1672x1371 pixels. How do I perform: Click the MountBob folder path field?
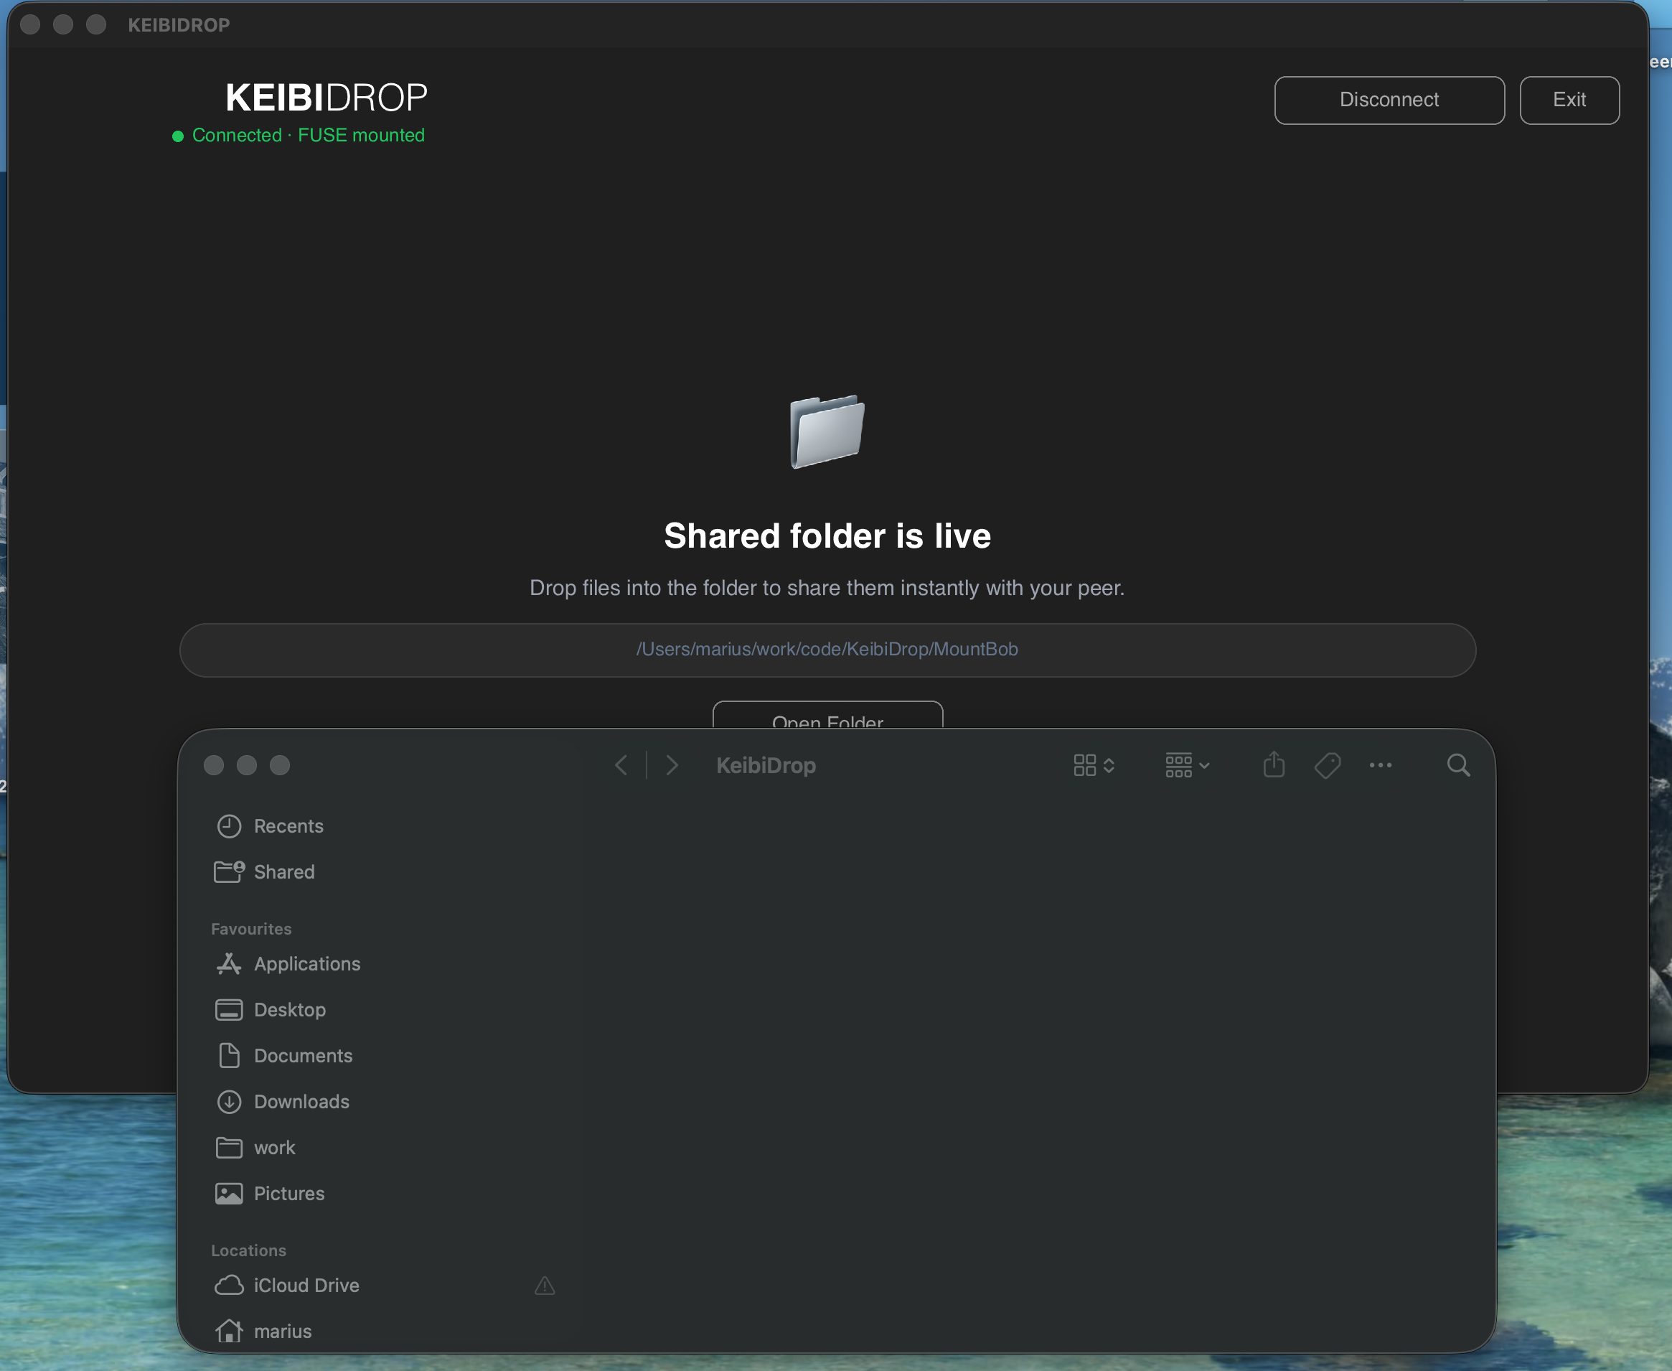[827, 649]
